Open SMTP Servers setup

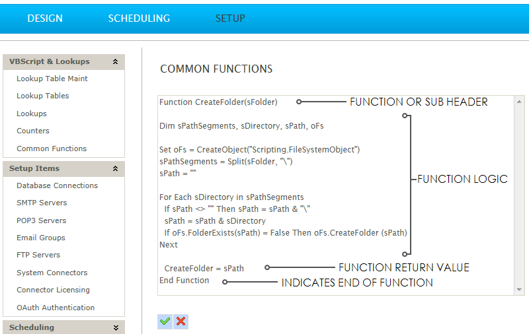pyautogui.click(x=42, y=203)
